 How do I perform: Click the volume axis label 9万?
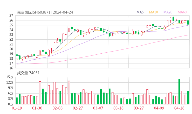coord(11,88)
